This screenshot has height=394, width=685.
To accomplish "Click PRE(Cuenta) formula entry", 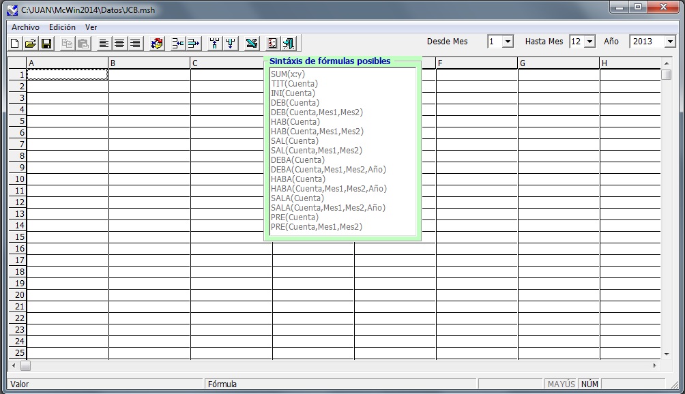I will click(x=295, y=217).
